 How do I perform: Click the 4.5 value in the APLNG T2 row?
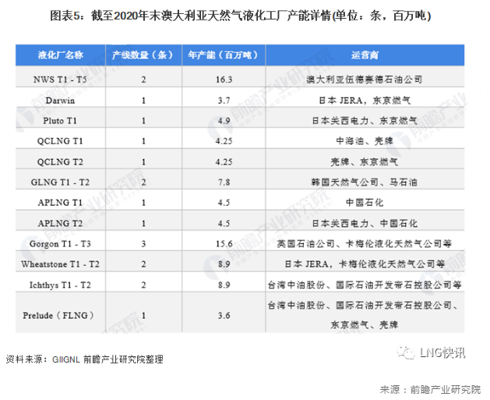click(x=224, y=224)
